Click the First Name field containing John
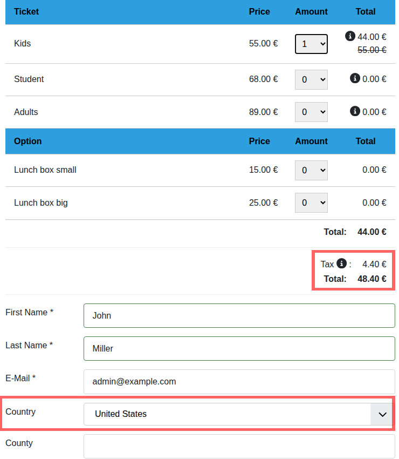Viewport: 399px width, 459px height. coord(239,316)
